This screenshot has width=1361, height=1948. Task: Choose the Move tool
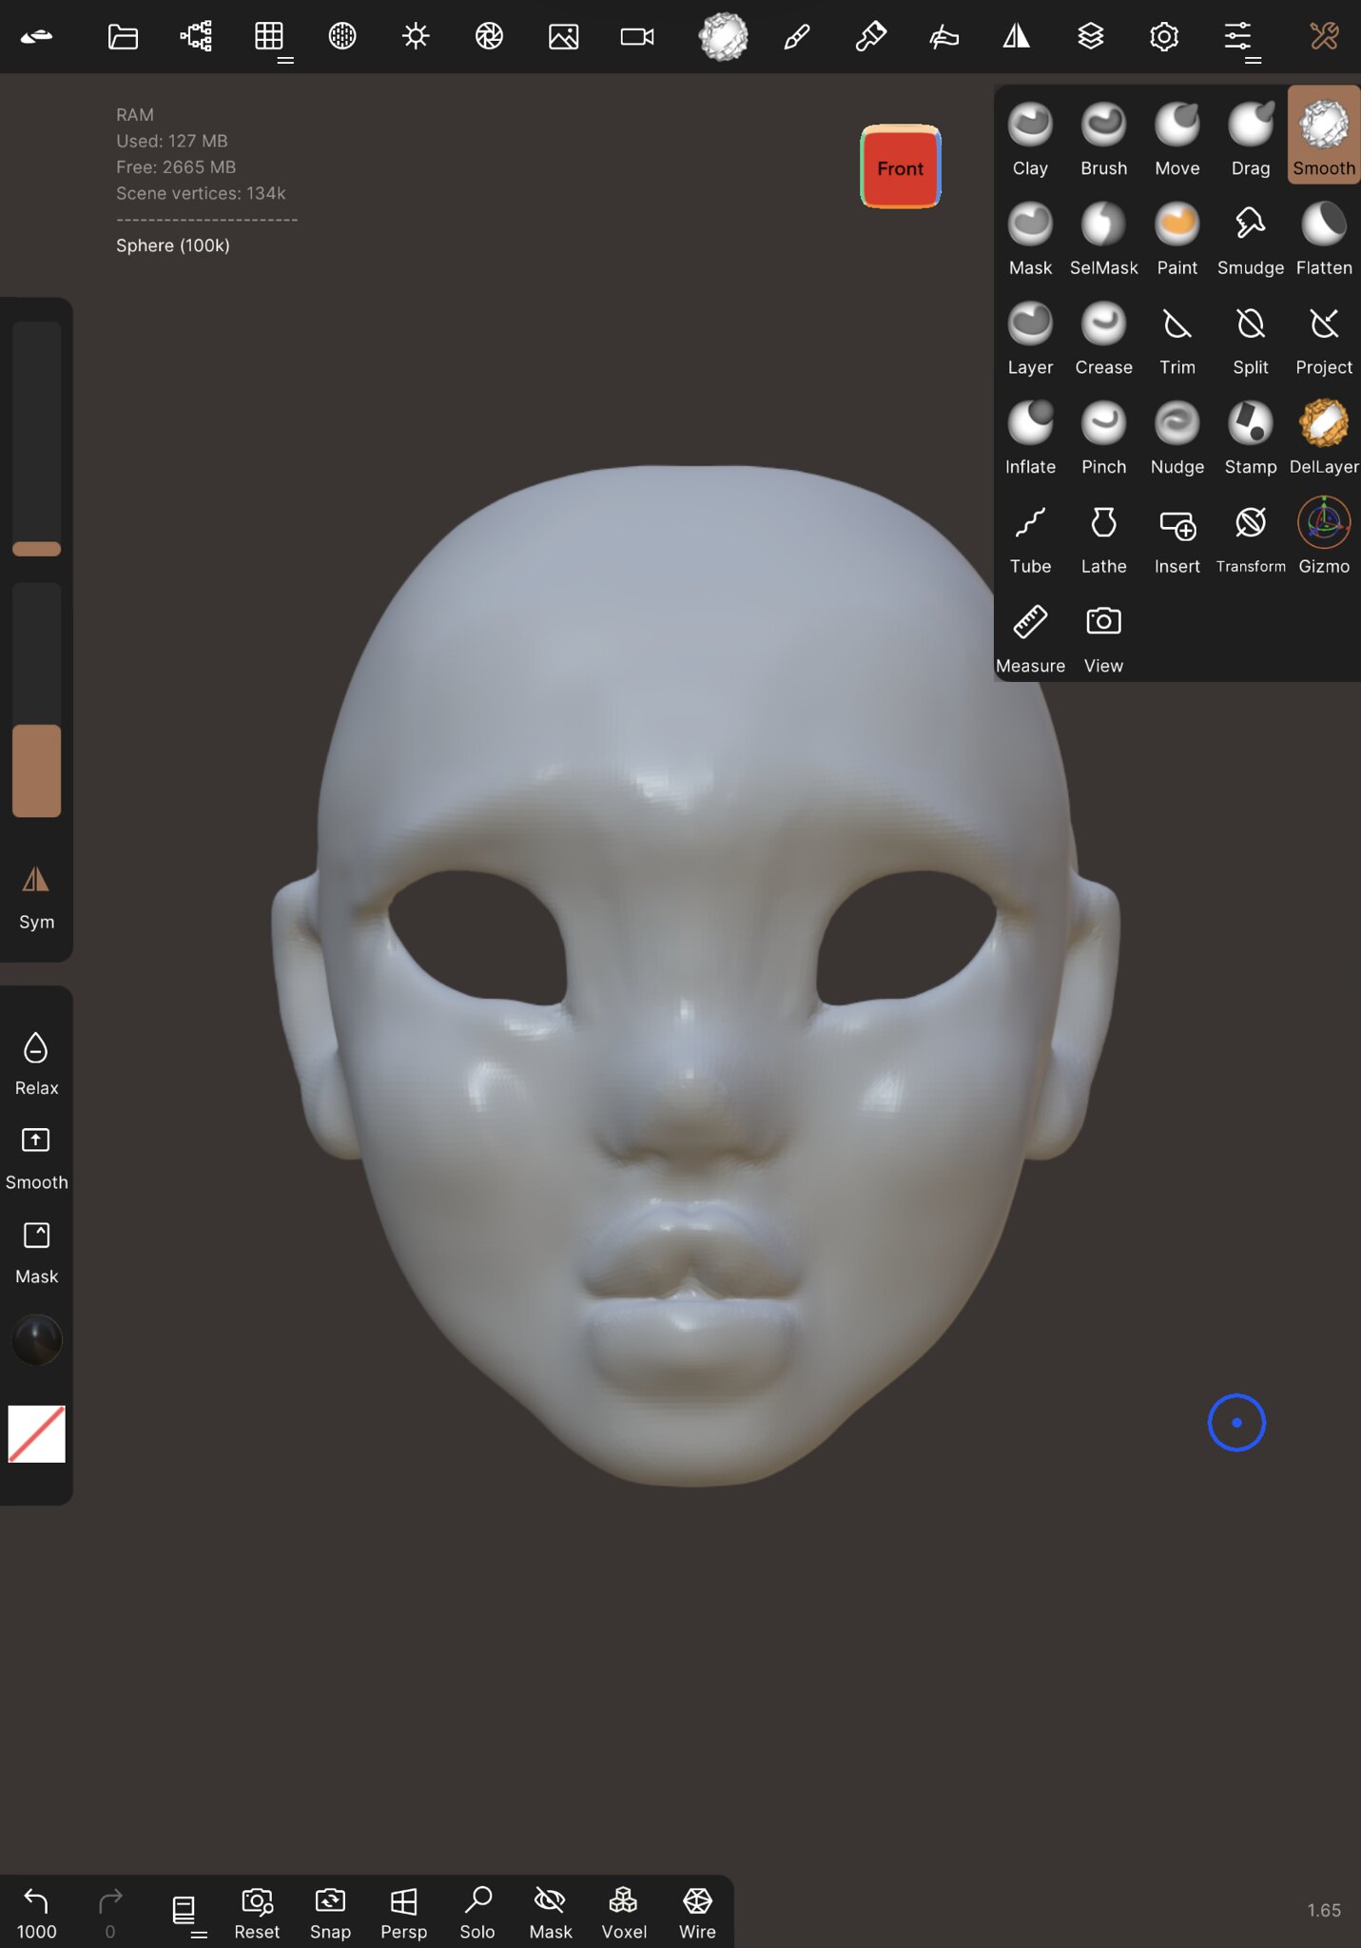point(1177,140)
